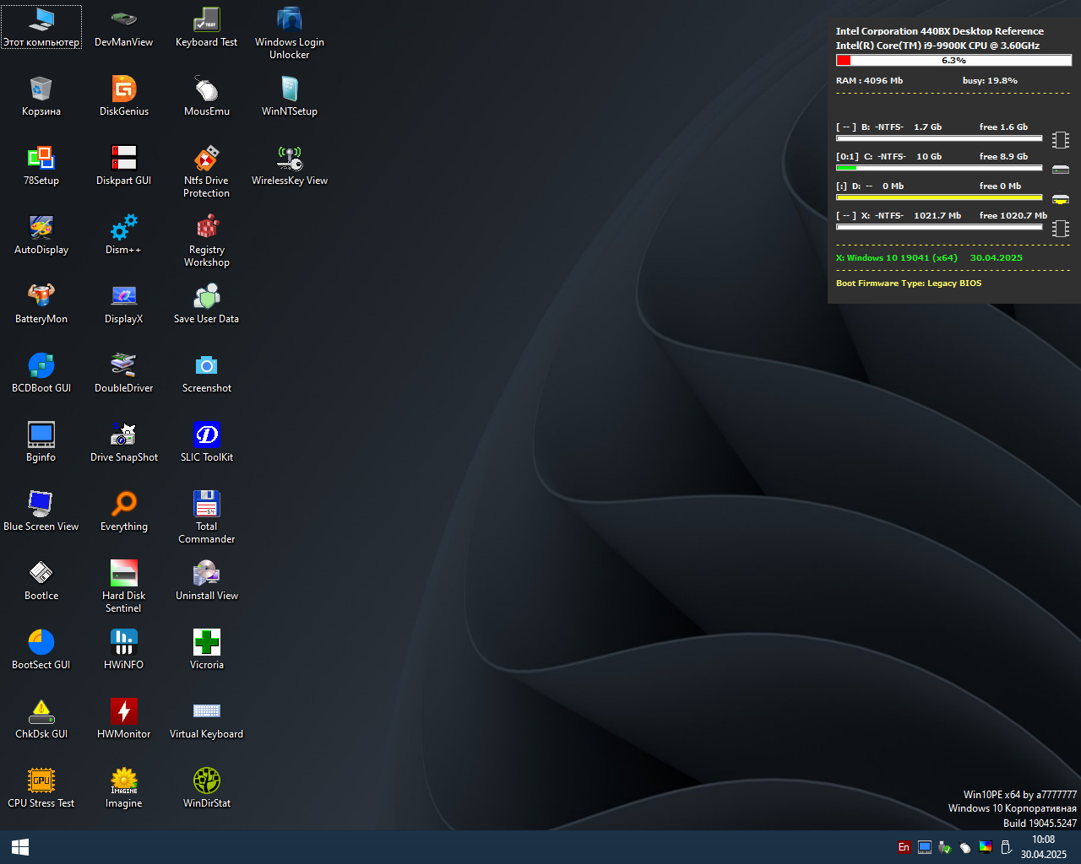This screenshot has width=1081, height=864.
Task: Click the X: drive chip icon in widget
Action: (x=1061, y=229)
